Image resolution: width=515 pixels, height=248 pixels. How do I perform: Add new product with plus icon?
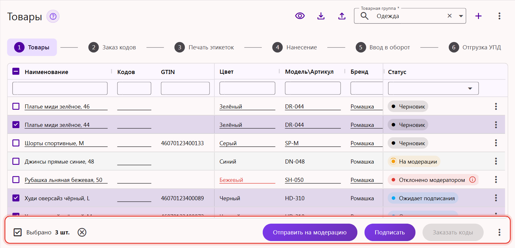point(478,16)
